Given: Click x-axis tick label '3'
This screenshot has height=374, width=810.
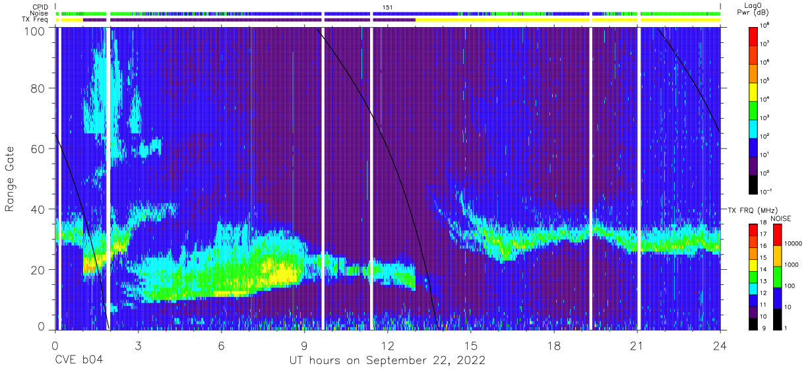Looking at the screenshot, I should click(x=138, y=346).
